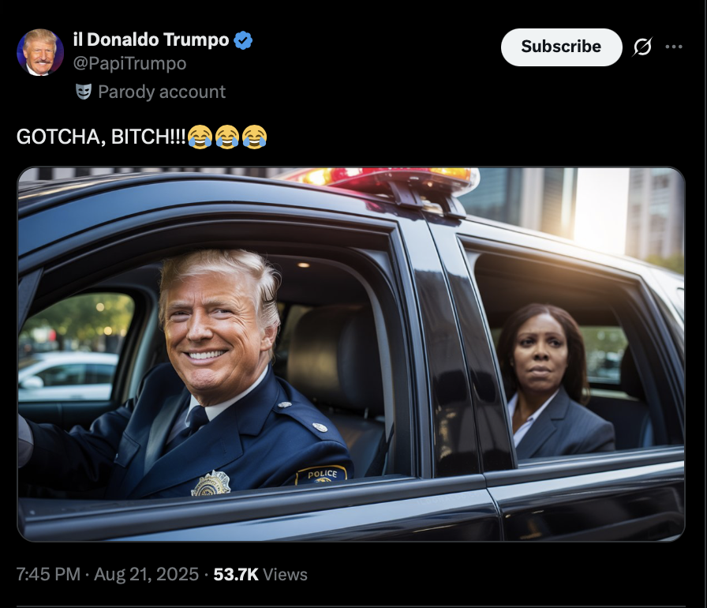Click the Views label beside the count
The width and height of the screenshot is (707, 608).
point(285,575)
